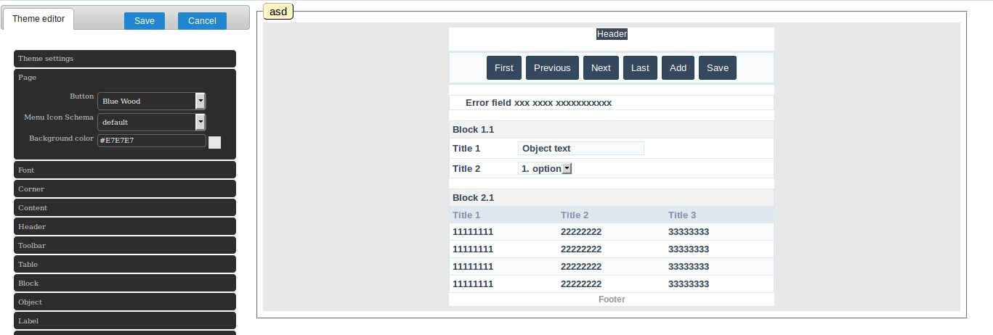
Task: Click the Object text input field
Action: tap(580, 149)
